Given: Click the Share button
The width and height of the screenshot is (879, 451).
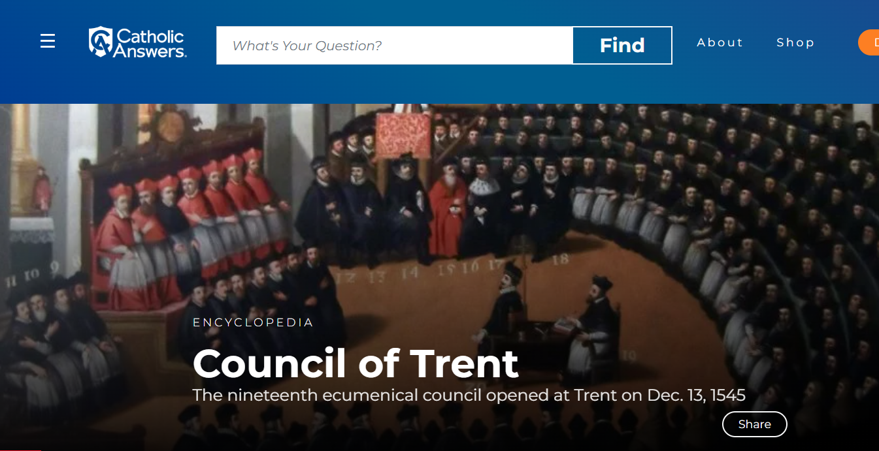Looking at the screenshot, I should coord(754,424).
